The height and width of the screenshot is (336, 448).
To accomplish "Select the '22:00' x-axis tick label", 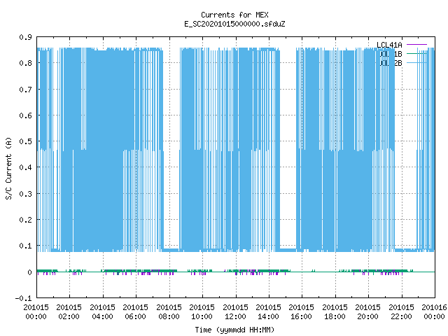I will pyautogui.click(x=401, y=316).
